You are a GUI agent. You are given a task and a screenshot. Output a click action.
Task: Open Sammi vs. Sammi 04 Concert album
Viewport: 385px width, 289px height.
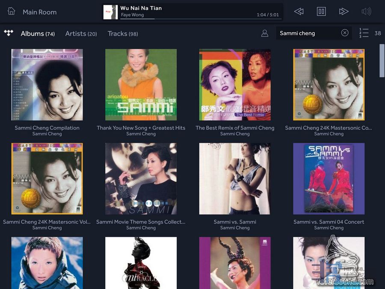(x=329, y=179)
